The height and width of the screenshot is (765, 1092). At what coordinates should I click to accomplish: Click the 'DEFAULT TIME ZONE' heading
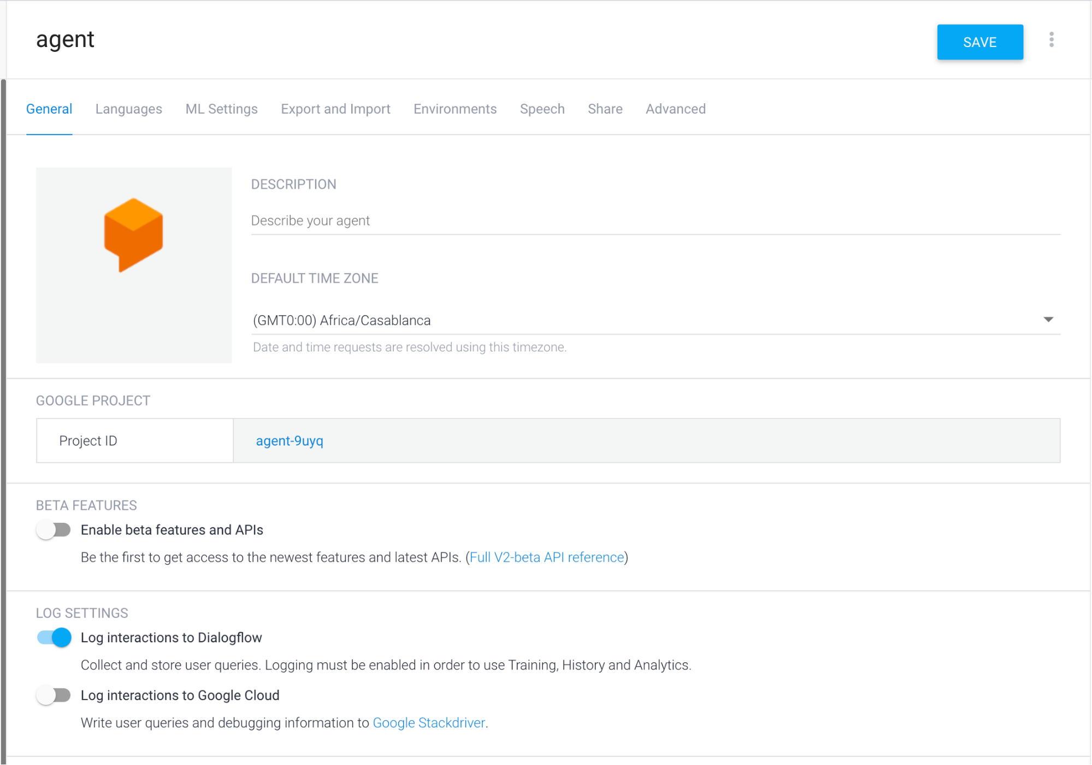[314, 278]
